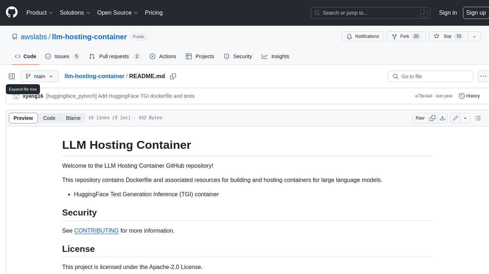Open the HuggingFace TGI dockerfile commit message
This screenshot has height=274, width=489.
120,96
